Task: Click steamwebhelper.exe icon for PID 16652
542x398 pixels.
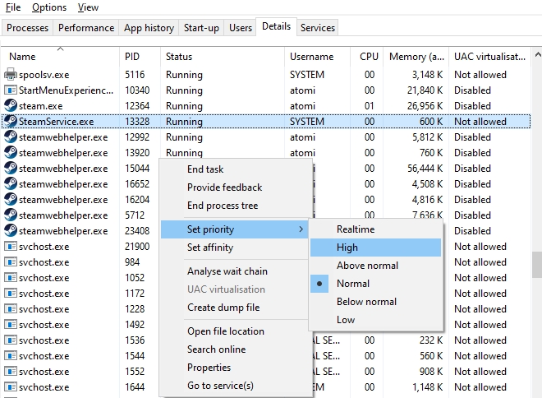Action: click(x=11, y=183)
